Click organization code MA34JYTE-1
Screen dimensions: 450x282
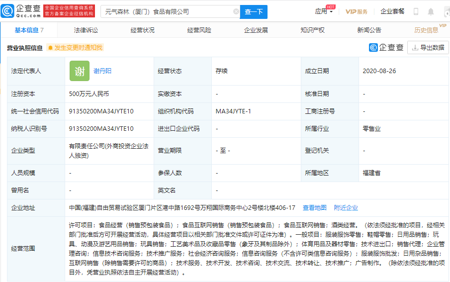coord(233,111)
